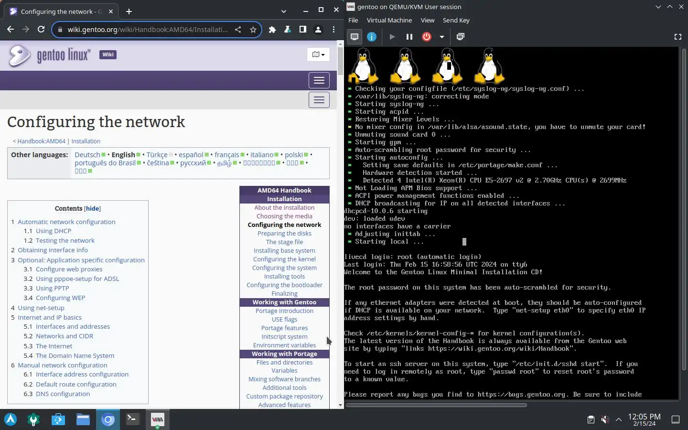Open USE flags handbook page

pos(284,320)
